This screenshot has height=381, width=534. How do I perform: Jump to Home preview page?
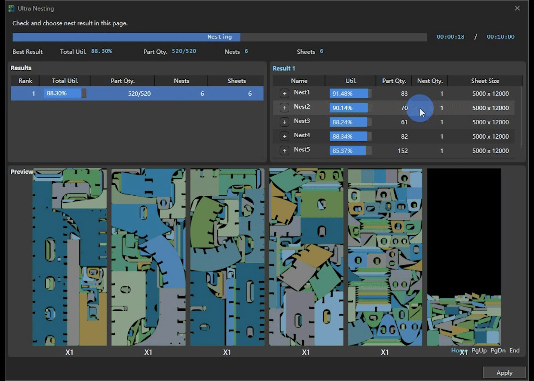coord(459,350)
